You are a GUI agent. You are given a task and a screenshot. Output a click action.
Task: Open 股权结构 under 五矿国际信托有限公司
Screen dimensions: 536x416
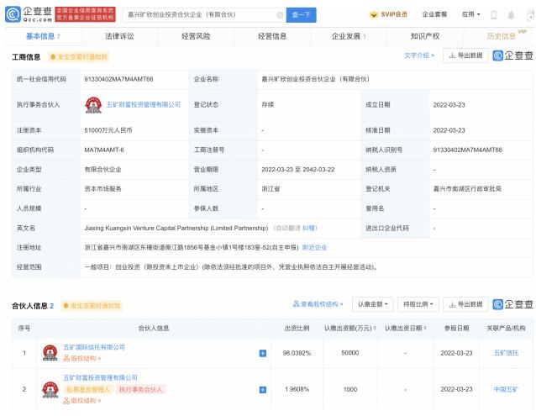point(82,358)
